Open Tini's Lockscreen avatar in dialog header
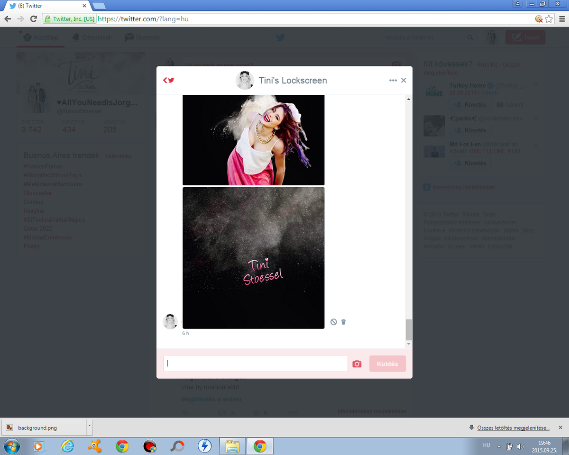Image resolution: width=569 pixels, height=455 pixels. 245,80
